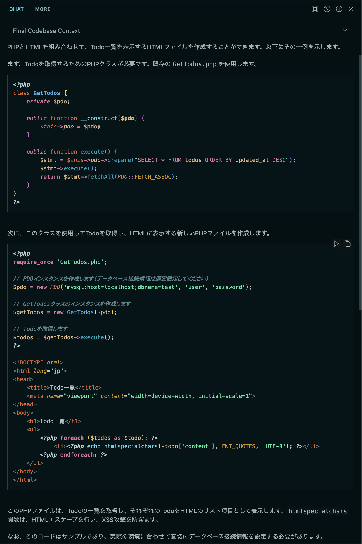Open the MORE tab
Screen dimensions: 362x544
click(x=43, y=9)
